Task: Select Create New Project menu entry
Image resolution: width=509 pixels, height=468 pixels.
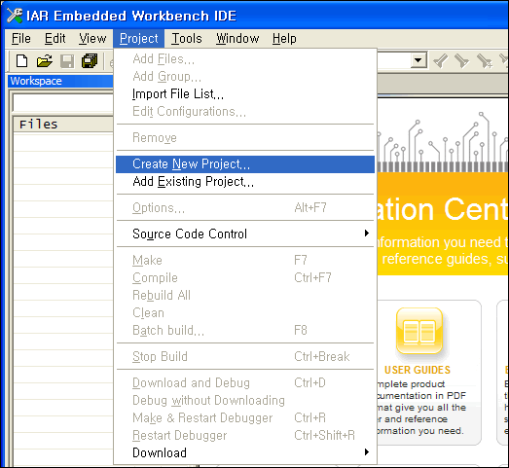Action: pos(245,164)
